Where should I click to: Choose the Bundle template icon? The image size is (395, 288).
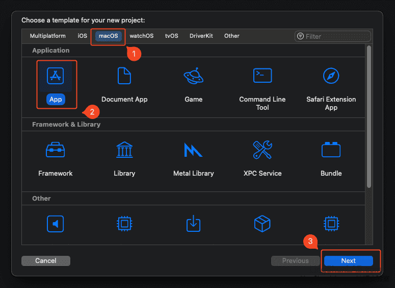tap(331, 151)
